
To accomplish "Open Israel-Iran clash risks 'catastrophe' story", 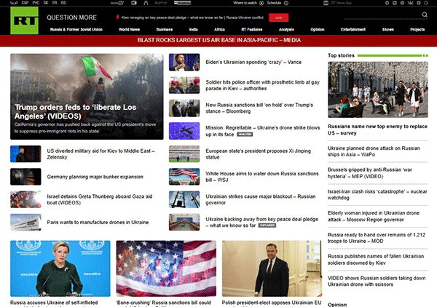I will point(377,194).
